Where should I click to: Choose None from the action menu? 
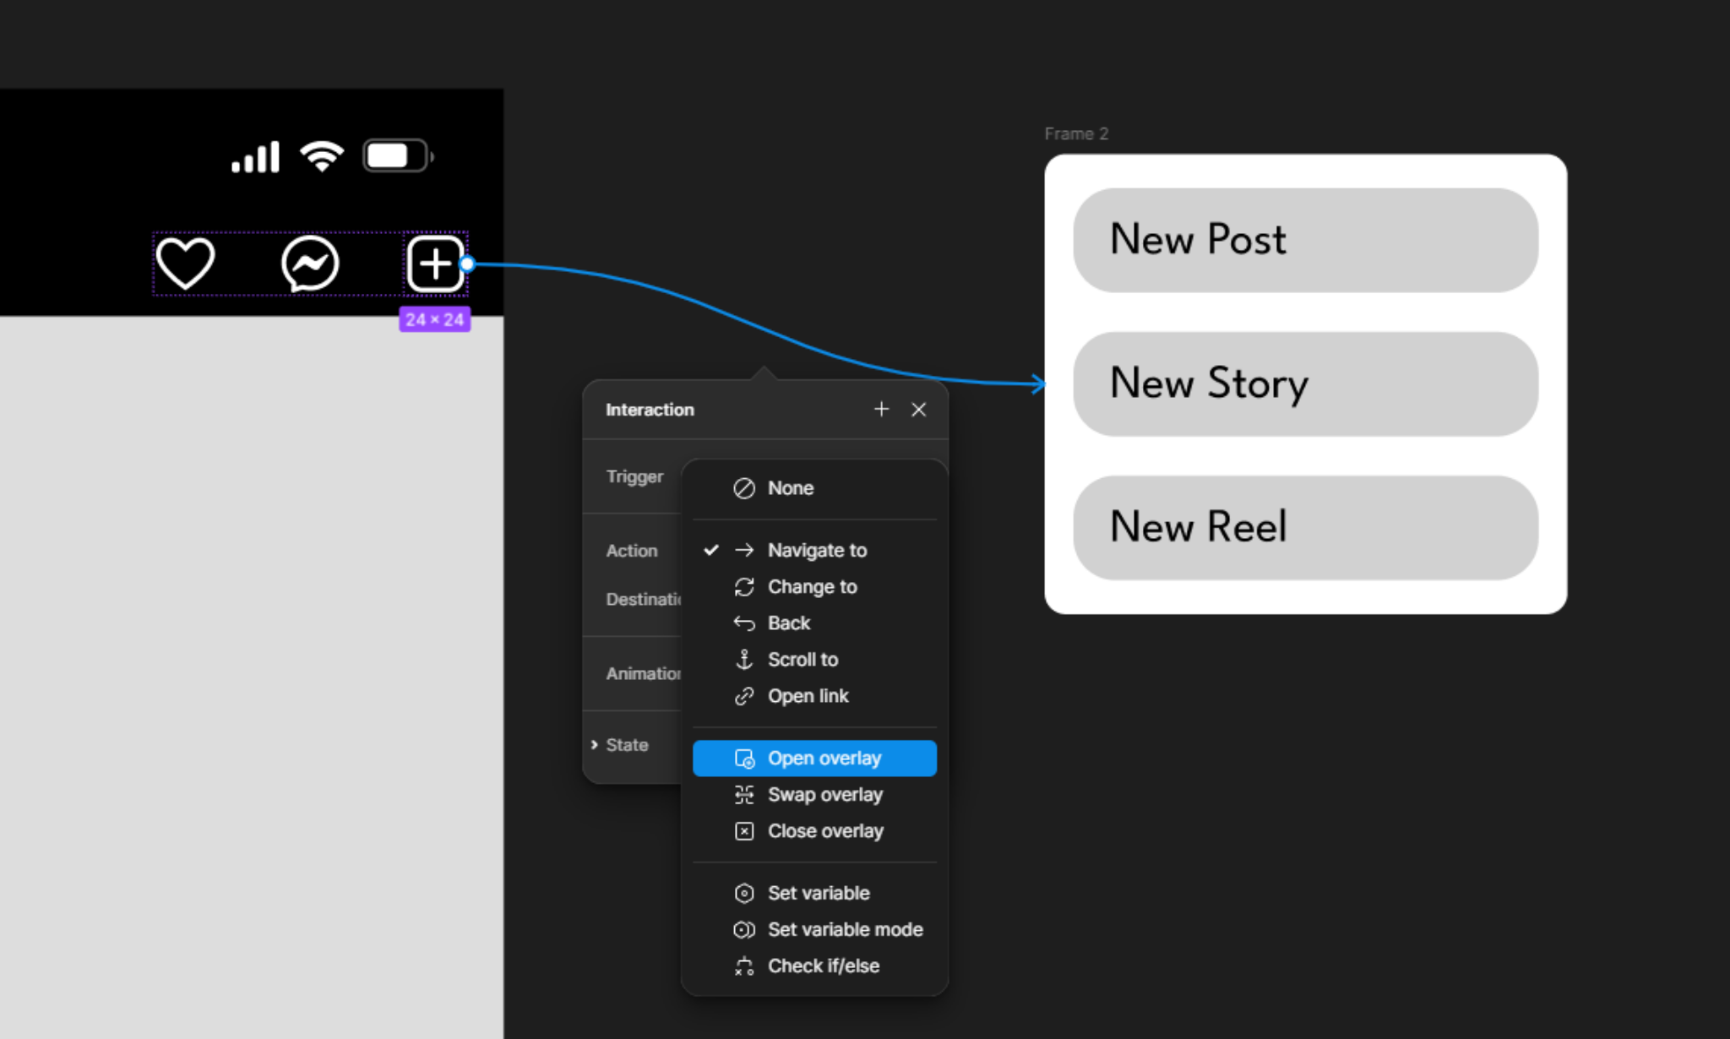tap(814, 488)
